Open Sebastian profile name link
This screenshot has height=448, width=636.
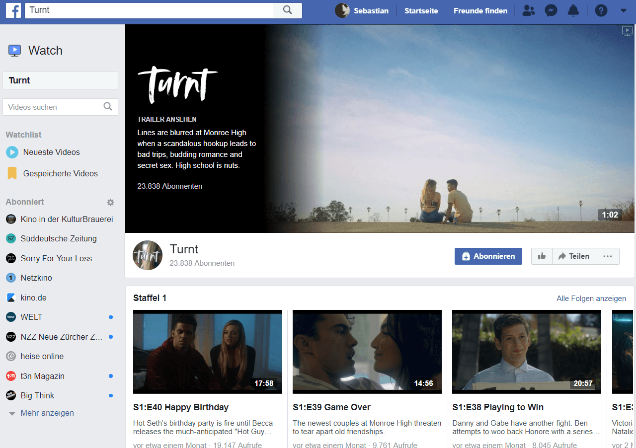pyautogui.click(x=371, y=10)
